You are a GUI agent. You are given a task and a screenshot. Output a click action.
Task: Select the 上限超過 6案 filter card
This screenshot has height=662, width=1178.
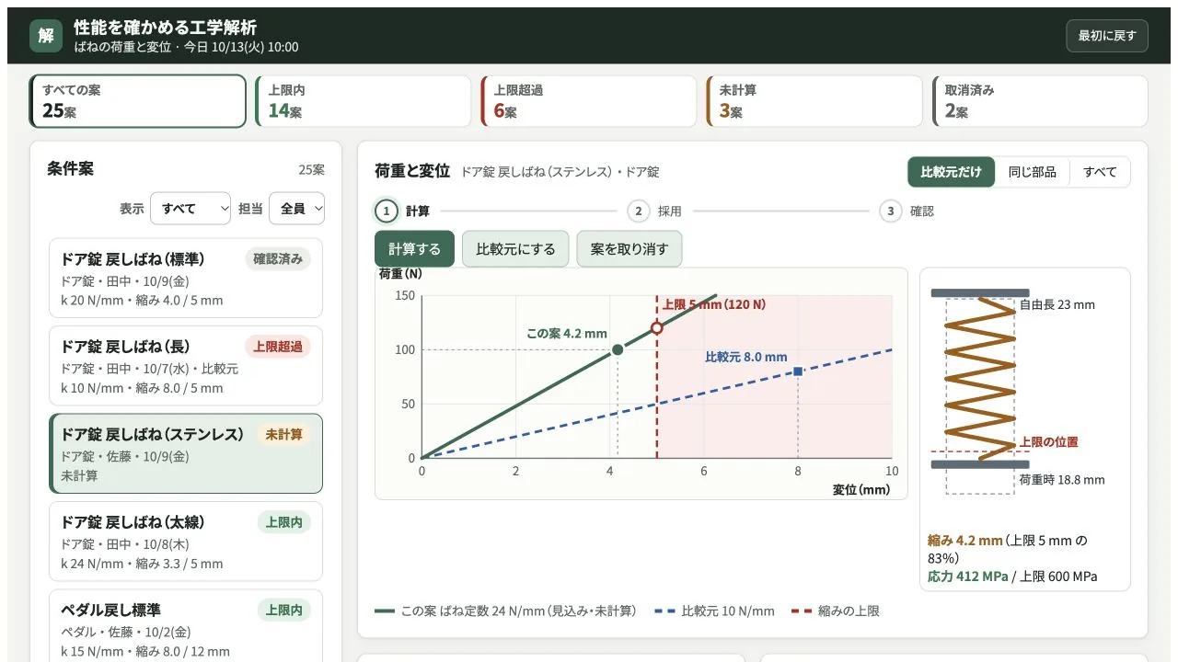coord(588,101)
